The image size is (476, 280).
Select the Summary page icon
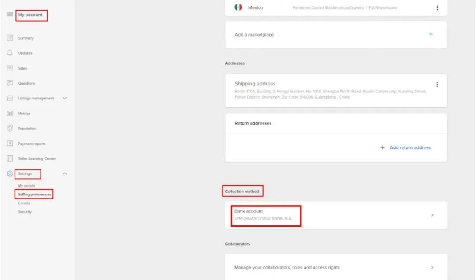click(x=10, y=38)
